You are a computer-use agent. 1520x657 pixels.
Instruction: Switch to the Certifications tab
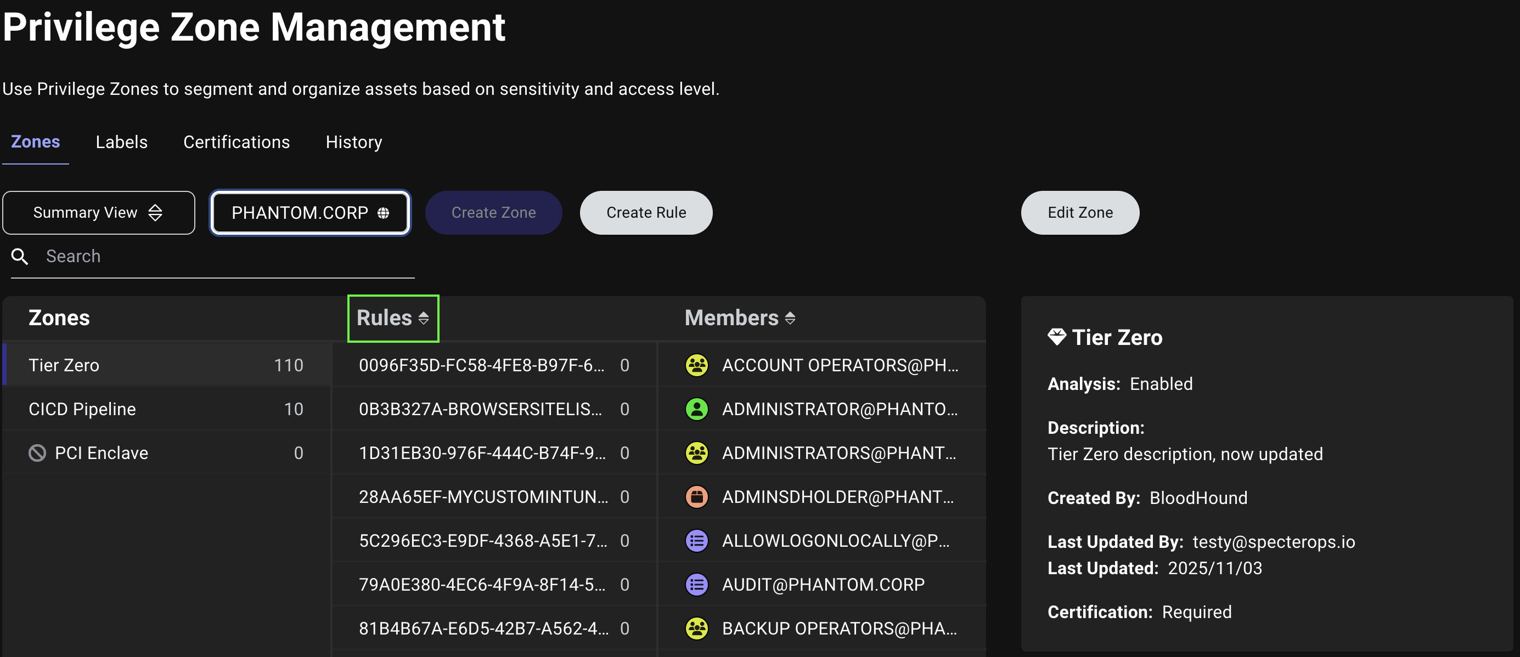coord(236,141)
